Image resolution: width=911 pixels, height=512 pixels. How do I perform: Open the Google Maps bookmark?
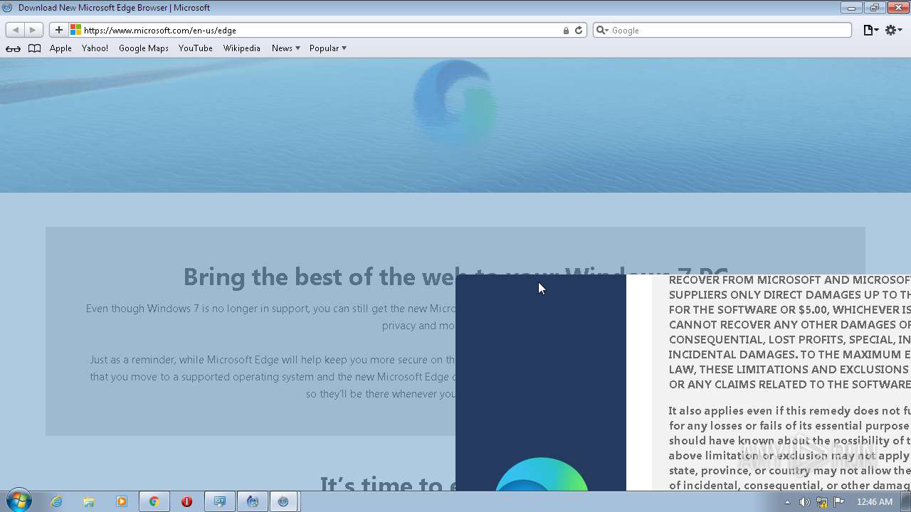(144, 48)
